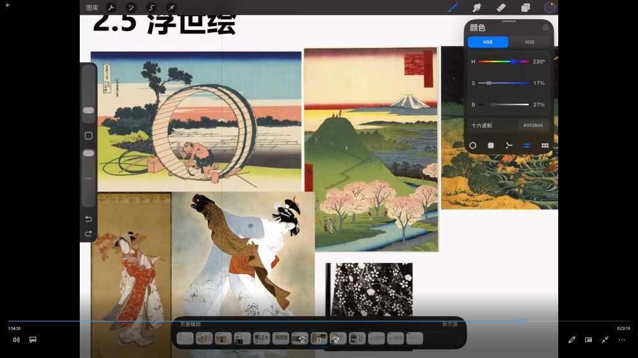This screenshot has height=358, width=638.
Task: Open the second page thumbnail
Action: (204, 338)
